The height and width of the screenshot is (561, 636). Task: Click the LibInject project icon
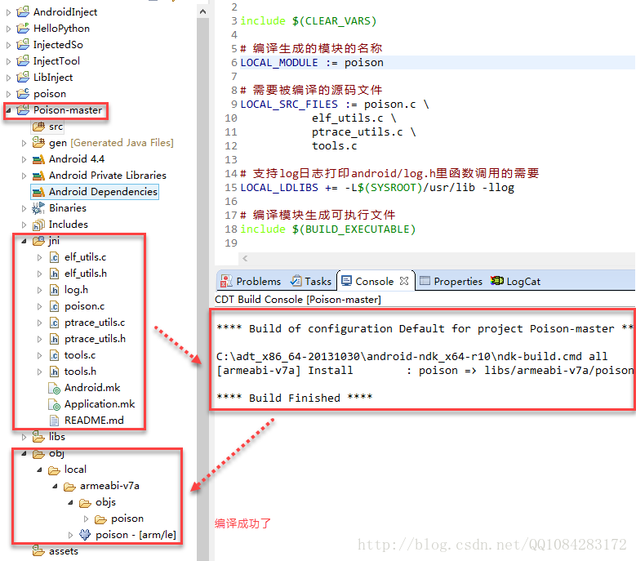tap(23, 77)
